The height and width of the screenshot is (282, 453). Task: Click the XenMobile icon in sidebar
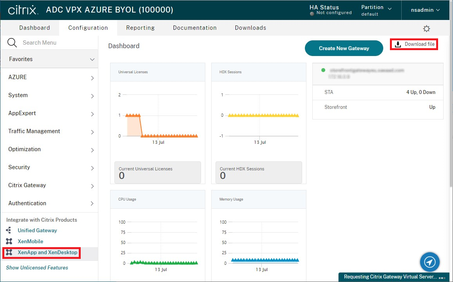9,241
